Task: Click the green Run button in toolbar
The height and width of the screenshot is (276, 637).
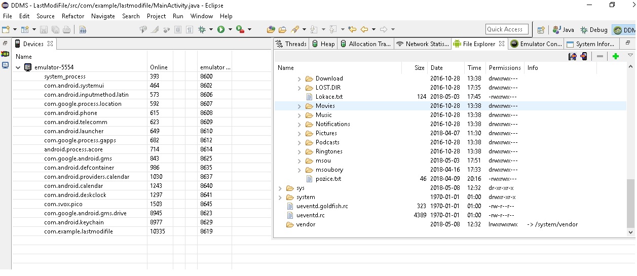Action: click(x=221, y=30)
